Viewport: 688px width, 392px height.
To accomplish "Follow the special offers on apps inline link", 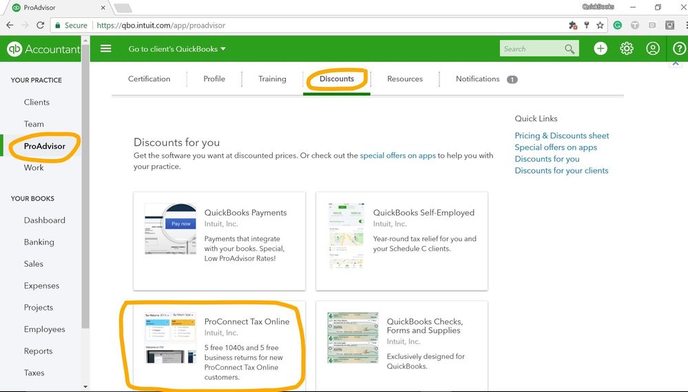I will tap(397, 156).
